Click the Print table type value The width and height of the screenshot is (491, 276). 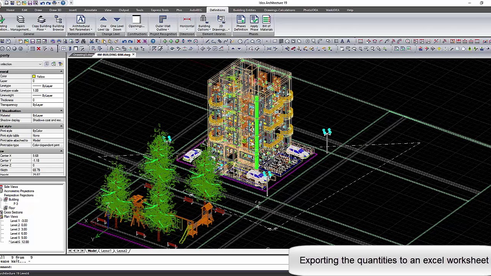tap(48, 145)
